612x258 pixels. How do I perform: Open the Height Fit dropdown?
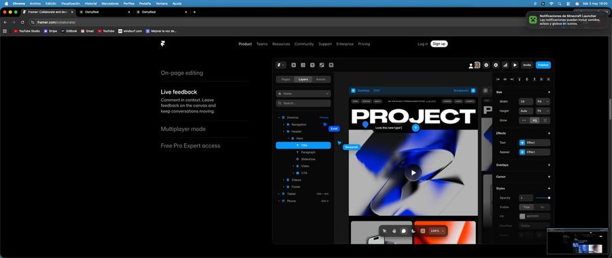pos(543,111)
